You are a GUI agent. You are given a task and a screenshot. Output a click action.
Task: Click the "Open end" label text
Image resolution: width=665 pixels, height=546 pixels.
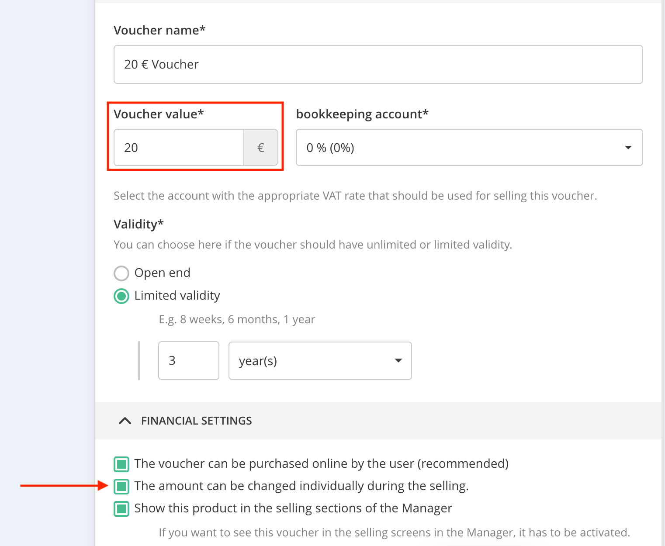[x=162, y=273]
